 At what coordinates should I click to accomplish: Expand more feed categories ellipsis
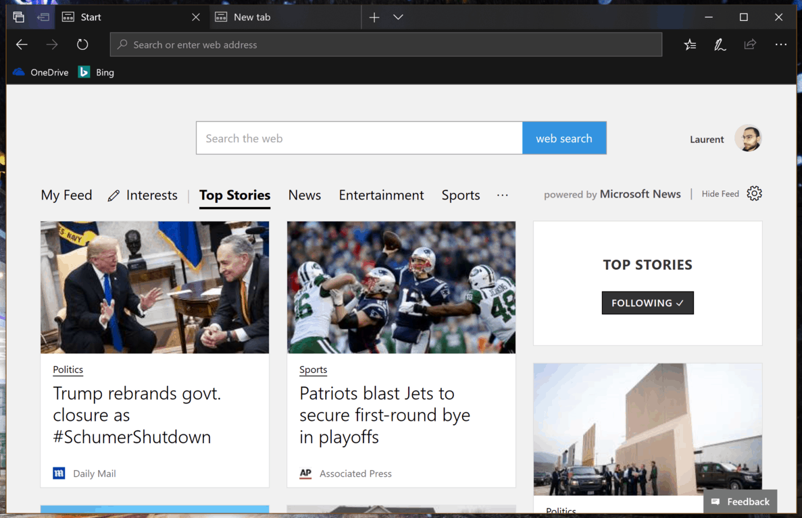coord(503,196)
